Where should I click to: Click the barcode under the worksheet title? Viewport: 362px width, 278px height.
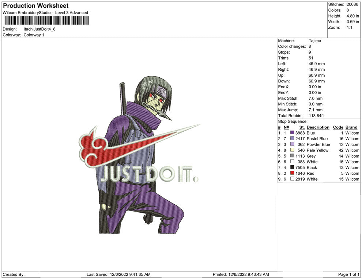click(46, 20)
